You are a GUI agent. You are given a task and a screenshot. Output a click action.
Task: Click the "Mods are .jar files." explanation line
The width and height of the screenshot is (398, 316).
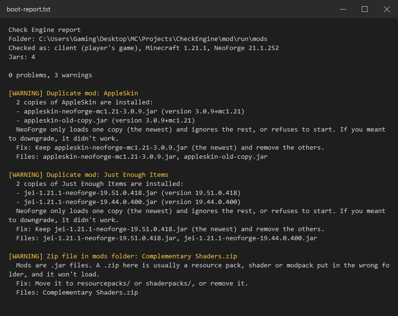click(199, 270)
